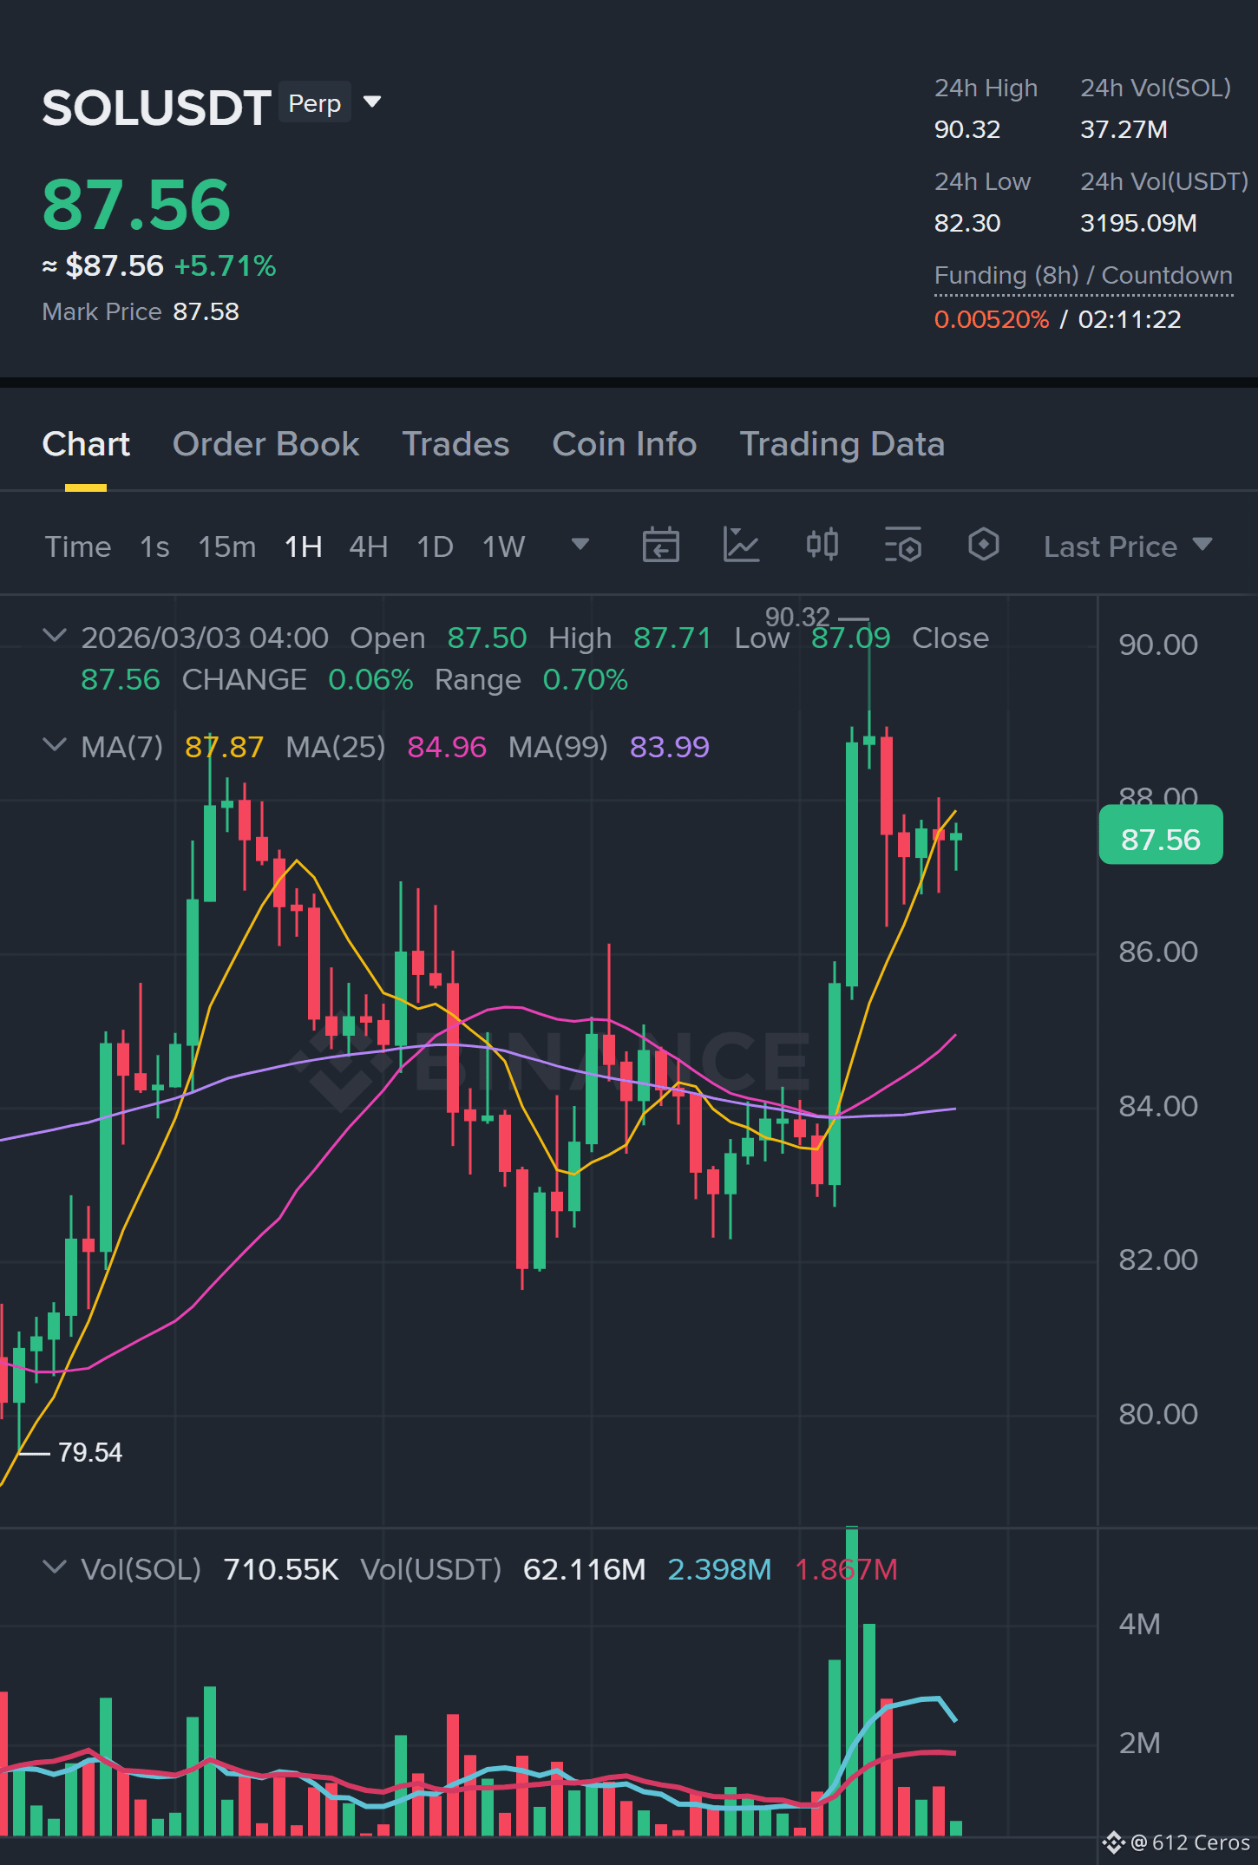Click the hexagon chart preferences icon
The width and height of the screenshot is (1258, 1865).
pos(983,545)
